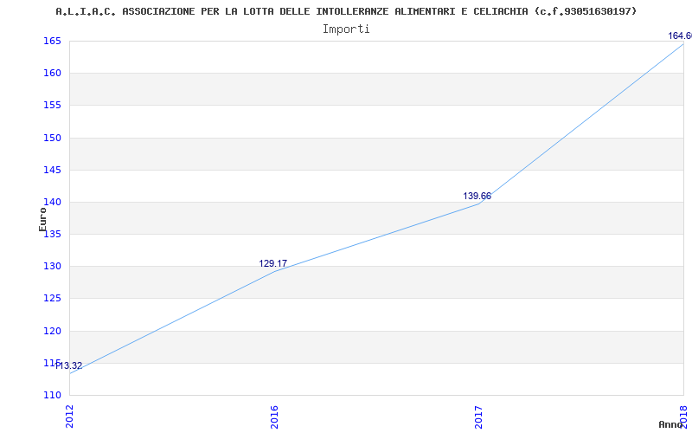Click the 120 y-axis tick value
692x433 pixels.
[x=52, y=331]
